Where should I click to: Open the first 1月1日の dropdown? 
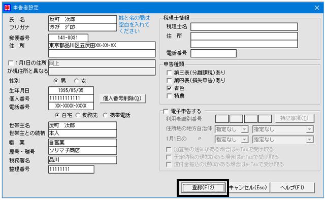(x=232, y=140)
